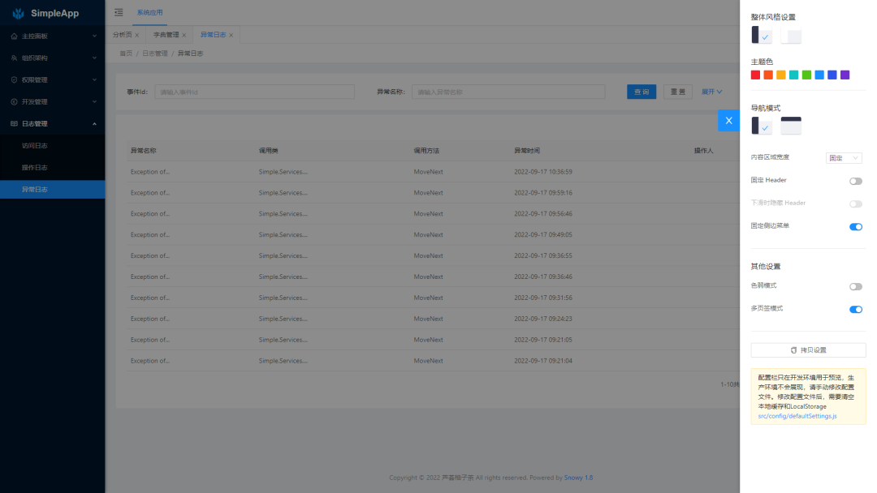
Task: Click the 拷贝设置 button
Action: (808, 350)
